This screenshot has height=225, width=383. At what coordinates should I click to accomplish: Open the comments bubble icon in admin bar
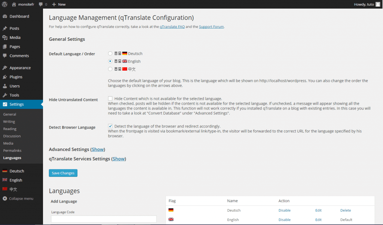click(x=40, y=4)
